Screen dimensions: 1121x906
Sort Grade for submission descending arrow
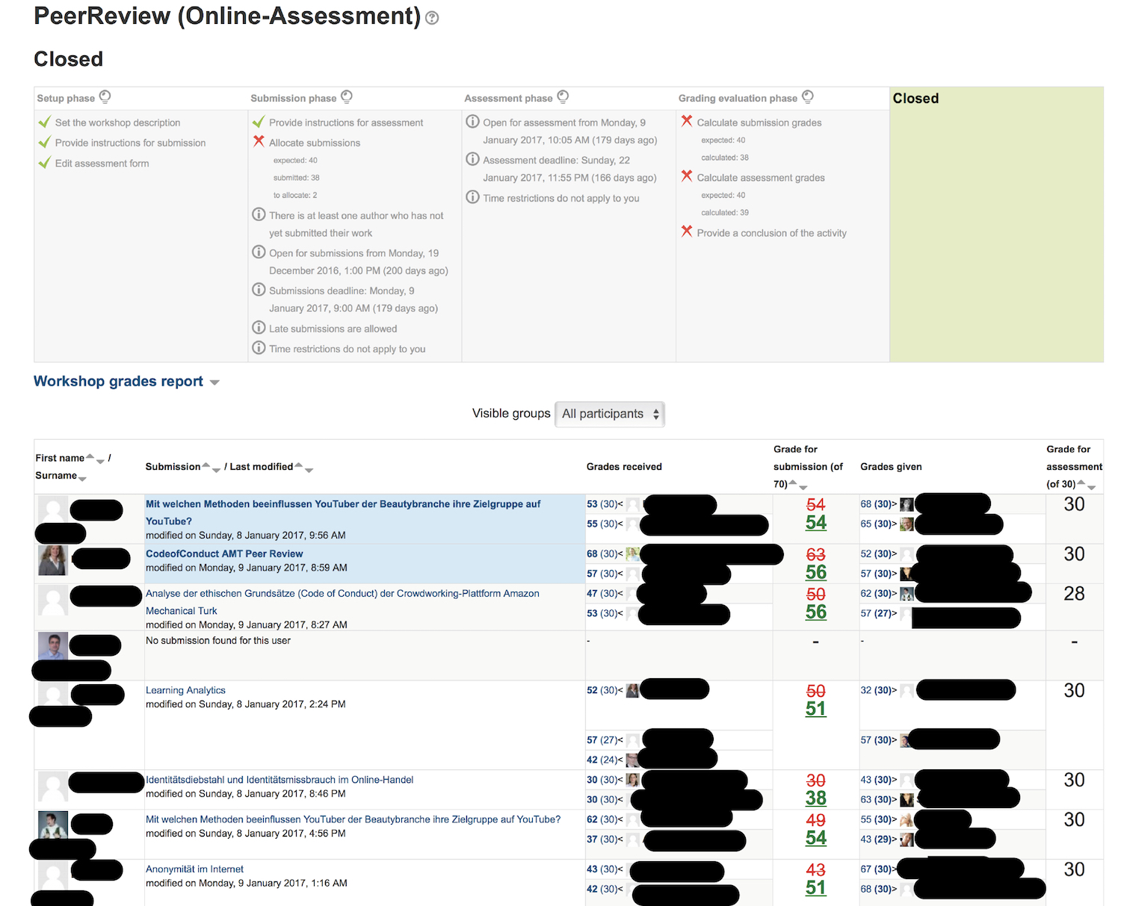(x=803, y=488)
